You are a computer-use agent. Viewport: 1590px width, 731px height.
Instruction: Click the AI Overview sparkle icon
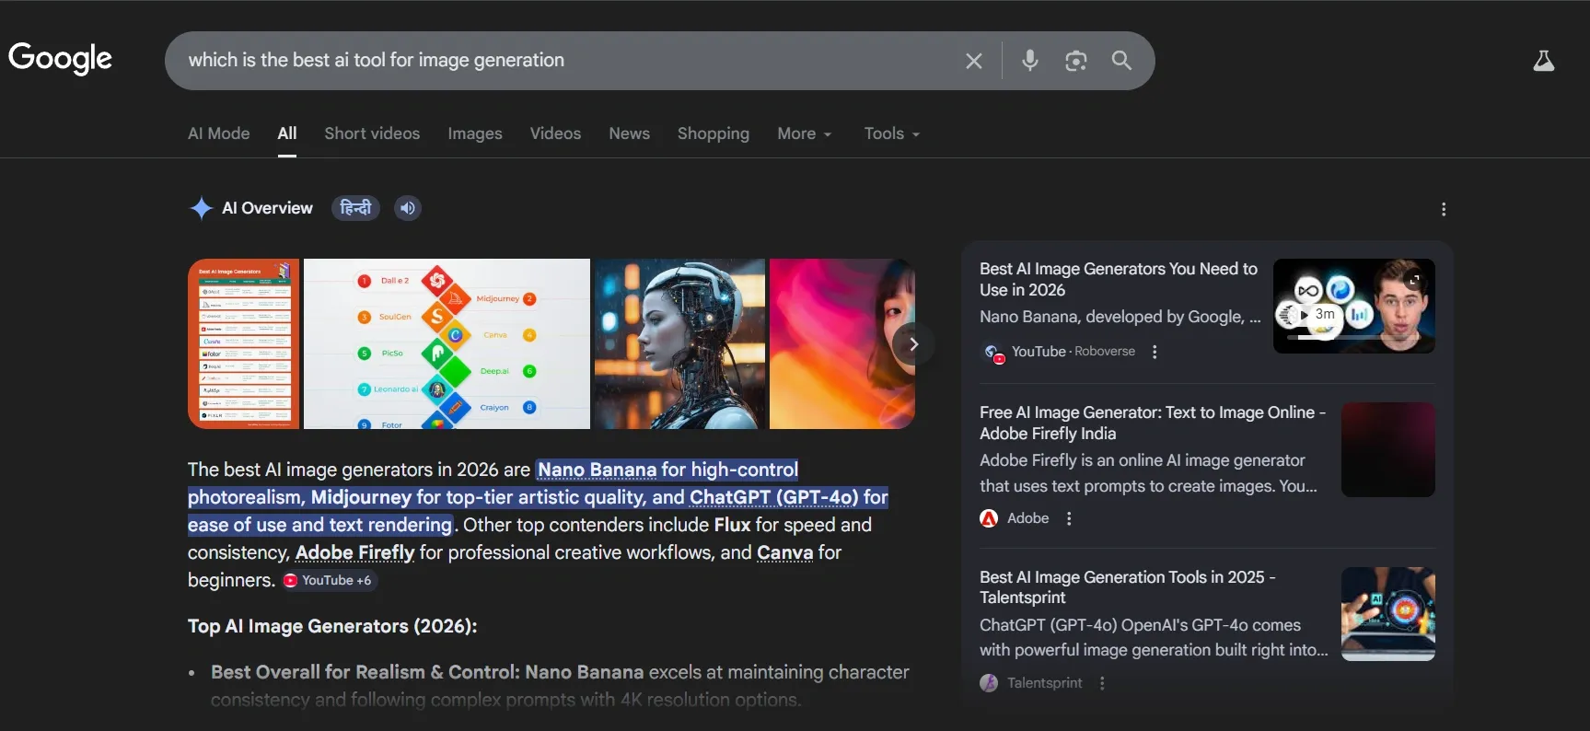click(201, 208)
